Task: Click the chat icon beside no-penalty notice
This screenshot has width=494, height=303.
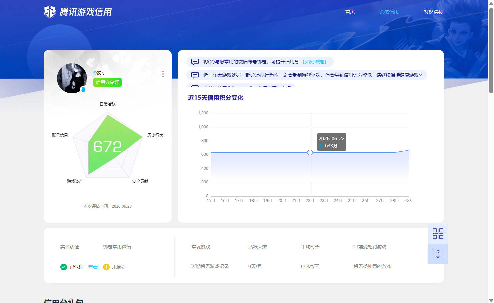Action: pyautogui.click(x=195, y=75)
